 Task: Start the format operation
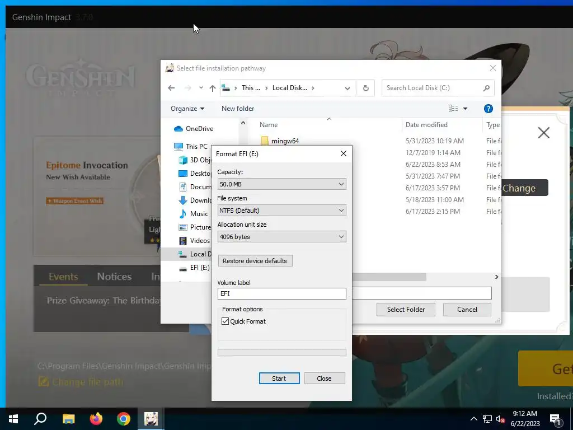pos(279,378)
